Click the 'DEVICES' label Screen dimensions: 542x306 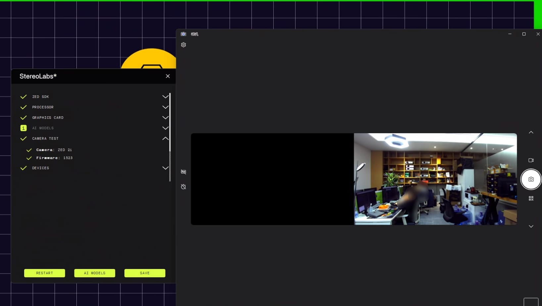point(40,168)
